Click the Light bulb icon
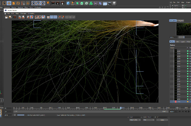This screenshot has width=191, height=126. tap(114, 3)
